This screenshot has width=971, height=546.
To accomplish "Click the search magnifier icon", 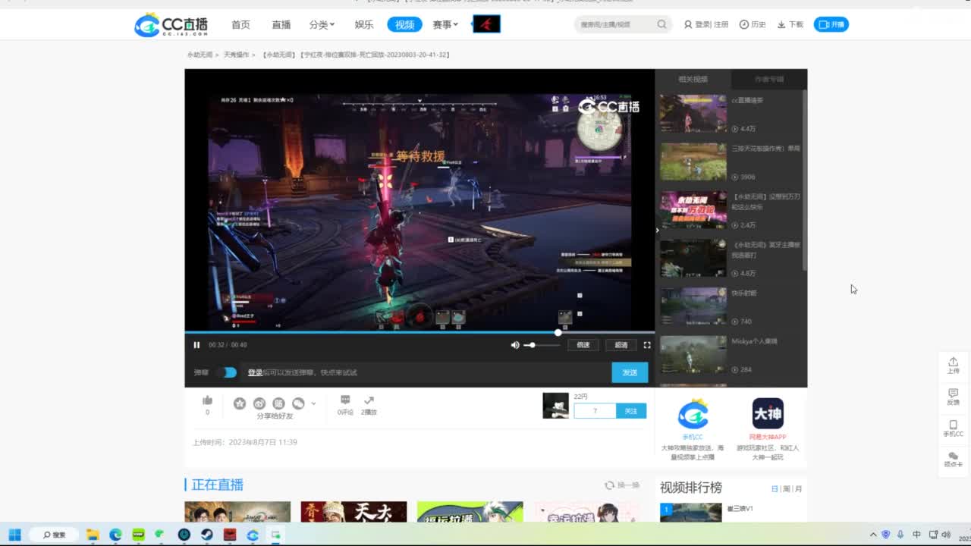I will pos(662,24).
